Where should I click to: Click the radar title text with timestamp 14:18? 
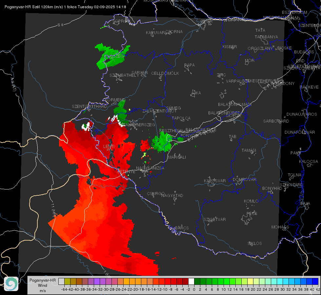65,7
